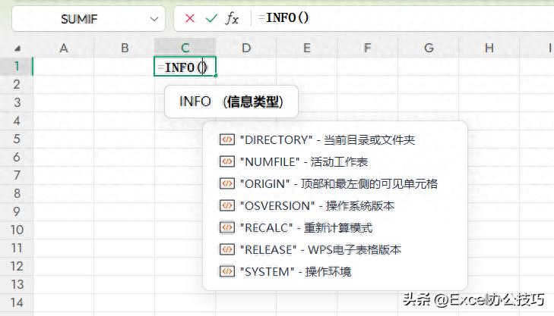
Task: Click cell C1 containing =INFO()
Action: 185,66
